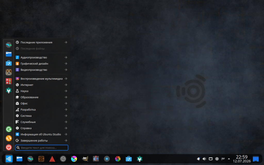Screen dimensions: 264x165
Task: Open notifications bell in system tray
Action: [x=198, y=159]
